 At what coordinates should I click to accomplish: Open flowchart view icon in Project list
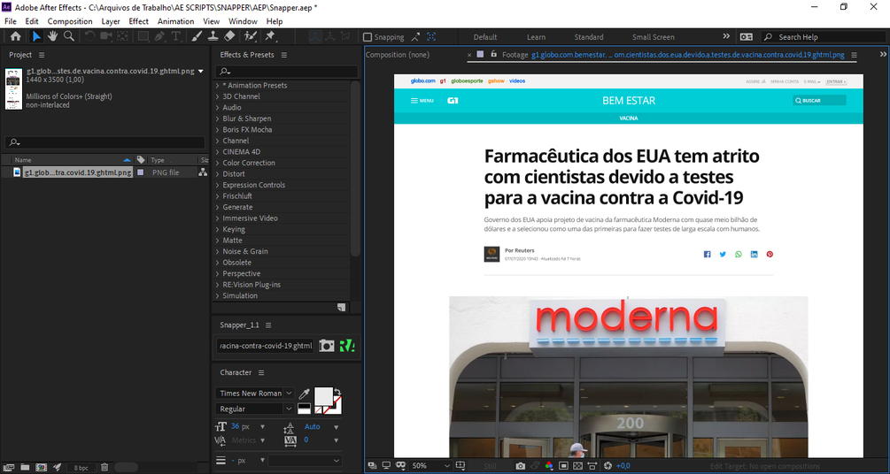tap(203, 172)
